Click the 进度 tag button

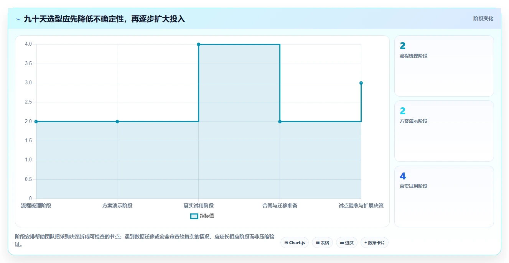[346, 243]
